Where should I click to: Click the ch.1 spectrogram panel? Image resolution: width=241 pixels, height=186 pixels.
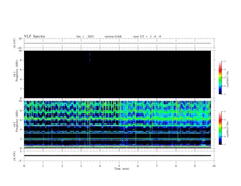tap(117, 74)
